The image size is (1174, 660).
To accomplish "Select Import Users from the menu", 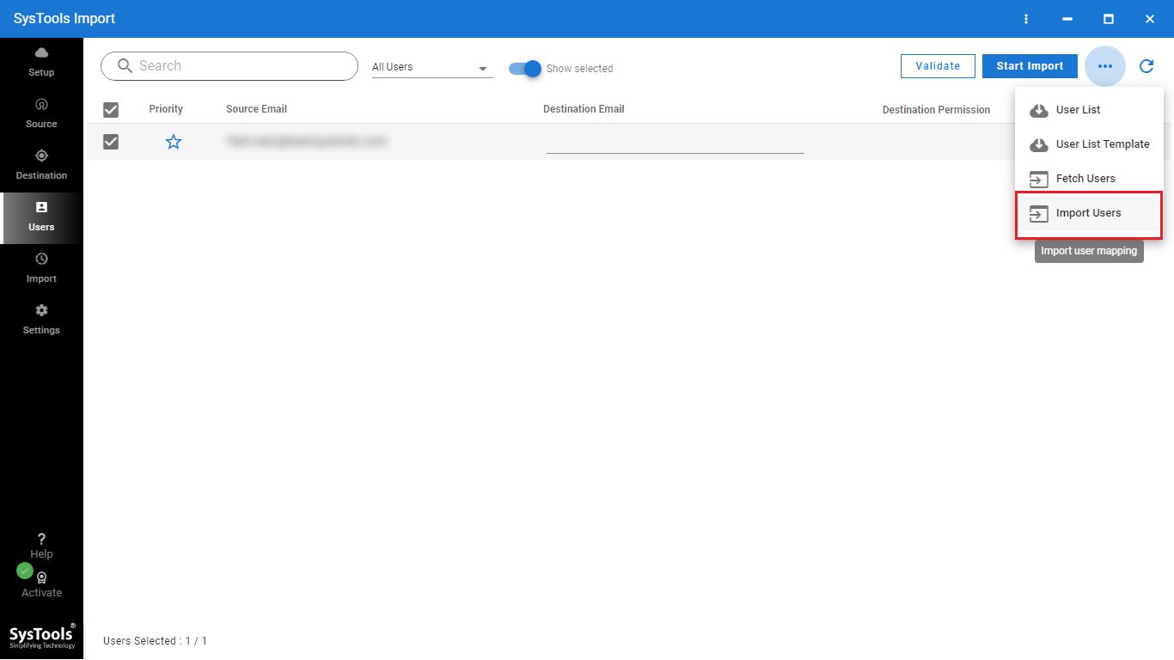I will click(1088, 214).
